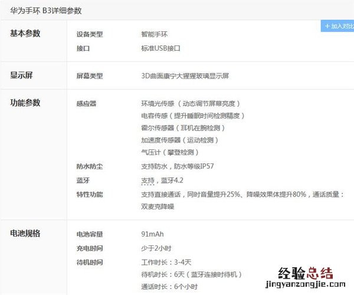Click the 设备类型 parameter label
Screen dimensions: 354x295
(90, 35)
